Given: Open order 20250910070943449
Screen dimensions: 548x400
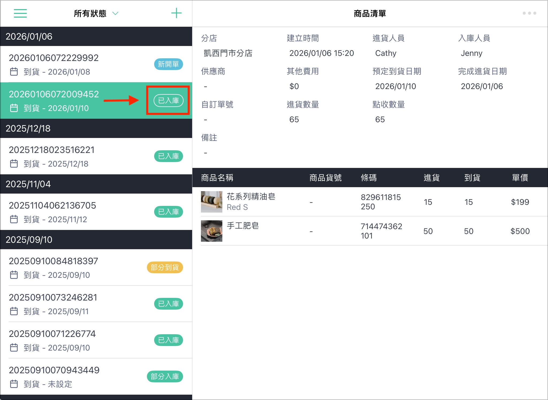Looking at the screenshot, I should (x=96, y=376).
